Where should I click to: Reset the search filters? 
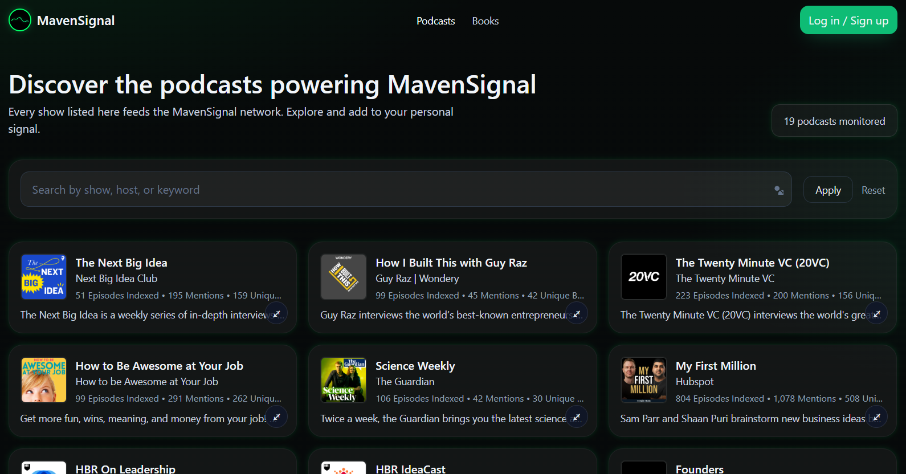point(873,190)
